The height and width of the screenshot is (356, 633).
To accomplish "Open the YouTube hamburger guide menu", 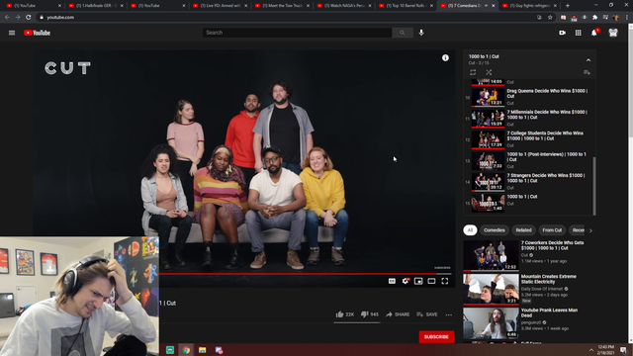I will (12, 33).
